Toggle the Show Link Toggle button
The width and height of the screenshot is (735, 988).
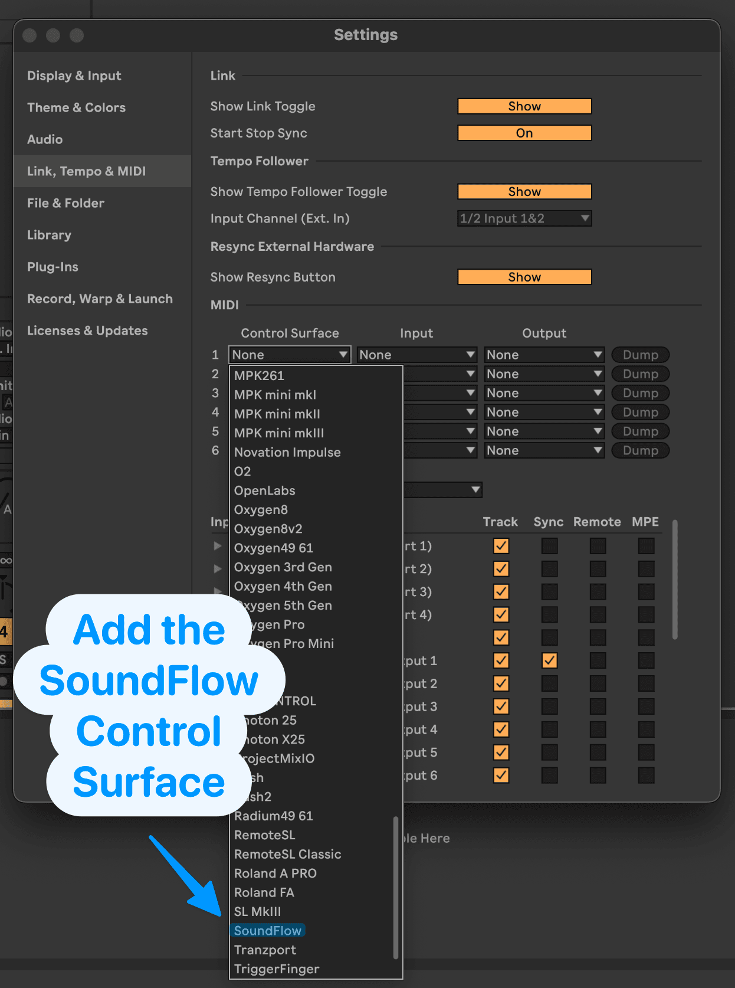[x=524, y=106]
